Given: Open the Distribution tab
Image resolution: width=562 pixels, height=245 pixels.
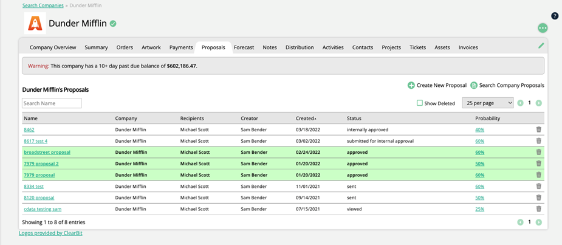Looking at the screenshot, I should point(300,47).
